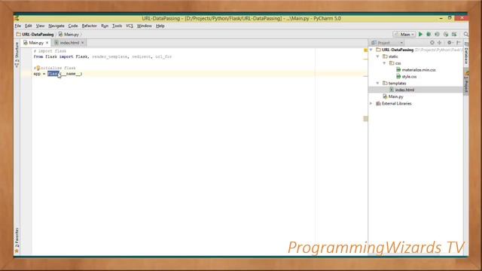
Task: Open the Run menu
Action: click(x=105, y=26)
